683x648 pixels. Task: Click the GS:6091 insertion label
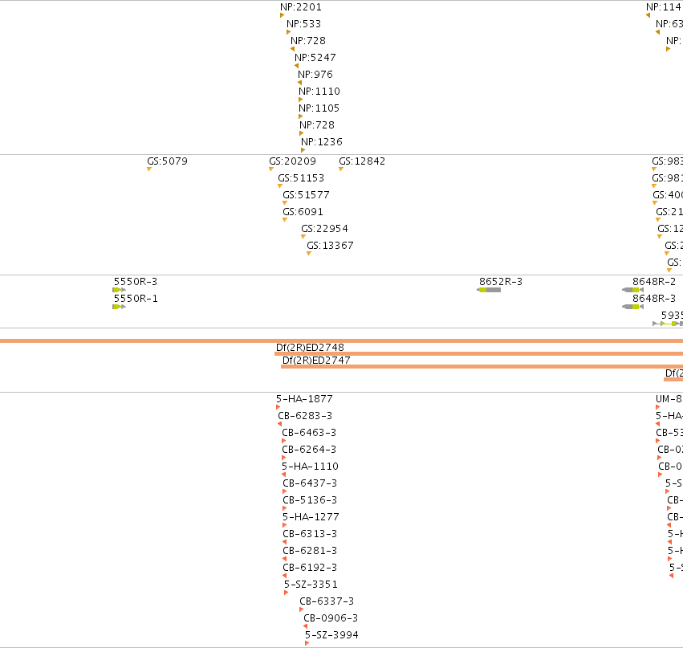click(303, 212)
